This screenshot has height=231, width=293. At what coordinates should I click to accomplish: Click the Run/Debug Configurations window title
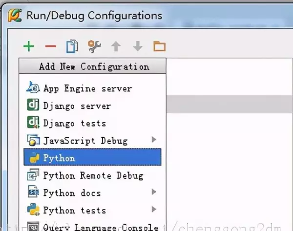click(x=94, y=16)
